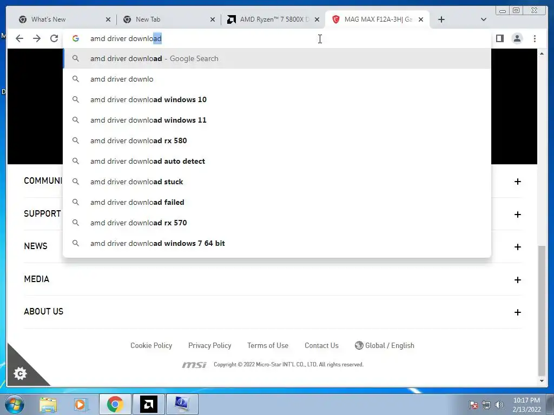The width and height of the screenshot is (554, 415).
Task: Choose suggestion 'amd driver download auto detect'
Action: (x=276, y=161)
